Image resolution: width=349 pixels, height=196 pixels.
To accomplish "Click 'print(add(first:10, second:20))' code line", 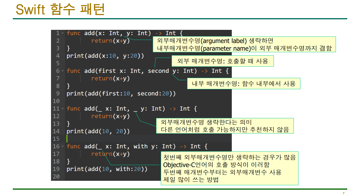I will (x=121, y=94).
